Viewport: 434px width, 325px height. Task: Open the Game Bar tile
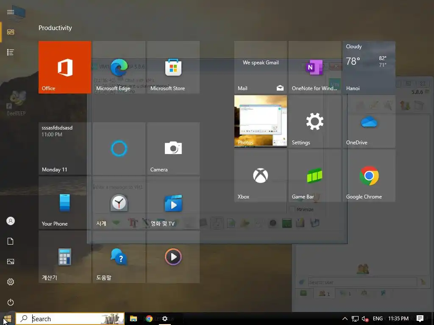click(x=315, y=176)
